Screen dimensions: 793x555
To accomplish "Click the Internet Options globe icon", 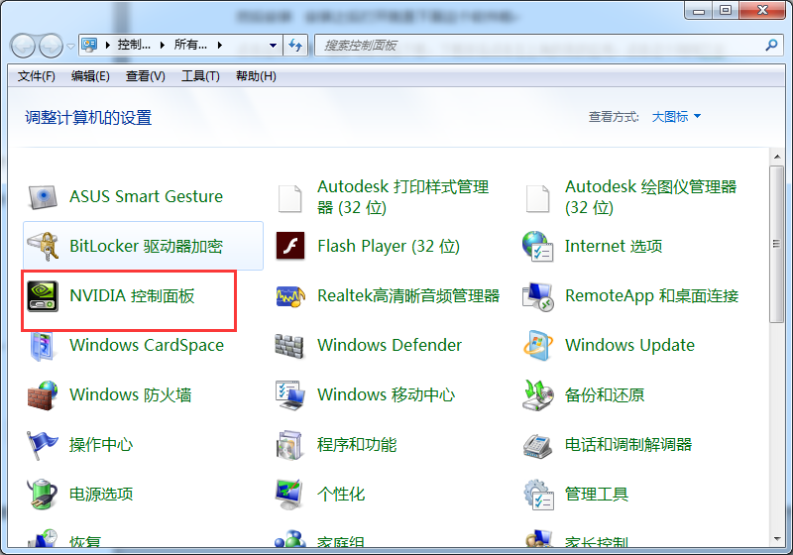I will coord(537,246).
